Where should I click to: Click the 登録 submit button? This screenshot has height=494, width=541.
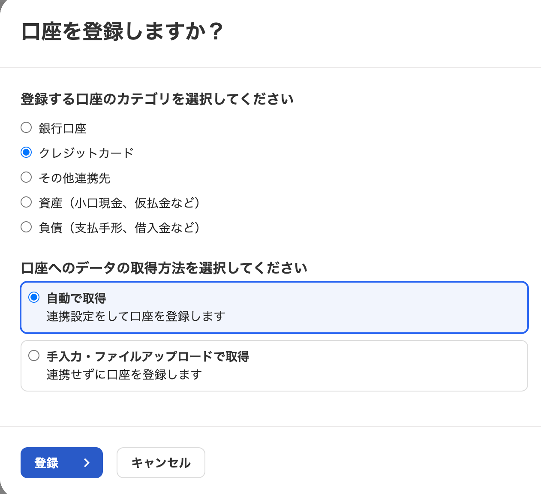click(61, 463)
